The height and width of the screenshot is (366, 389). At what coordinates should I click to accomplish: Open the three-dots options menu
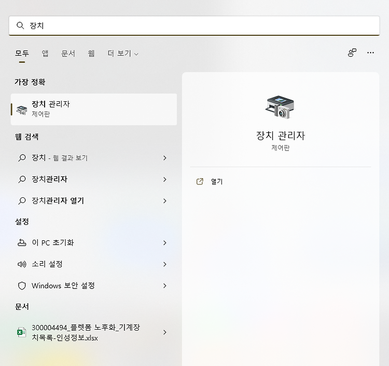pyautogui.click(x=370, y=52)
